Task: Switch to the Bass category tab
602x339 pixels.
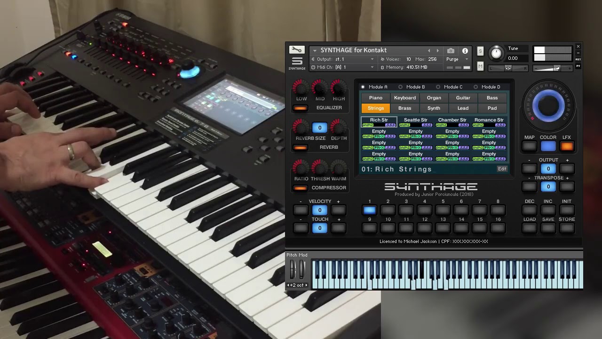Action: coord(492,98)
